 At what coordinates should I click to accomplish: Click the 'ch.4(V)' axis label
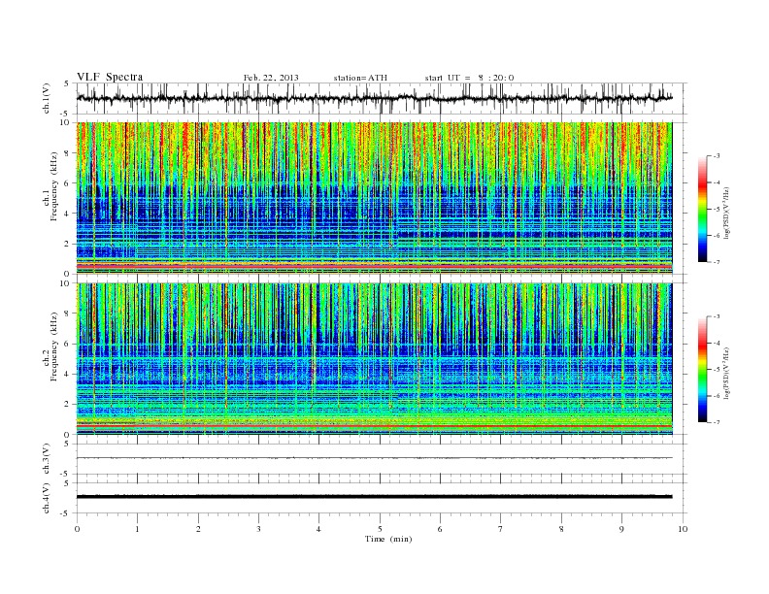coord(47,498)
